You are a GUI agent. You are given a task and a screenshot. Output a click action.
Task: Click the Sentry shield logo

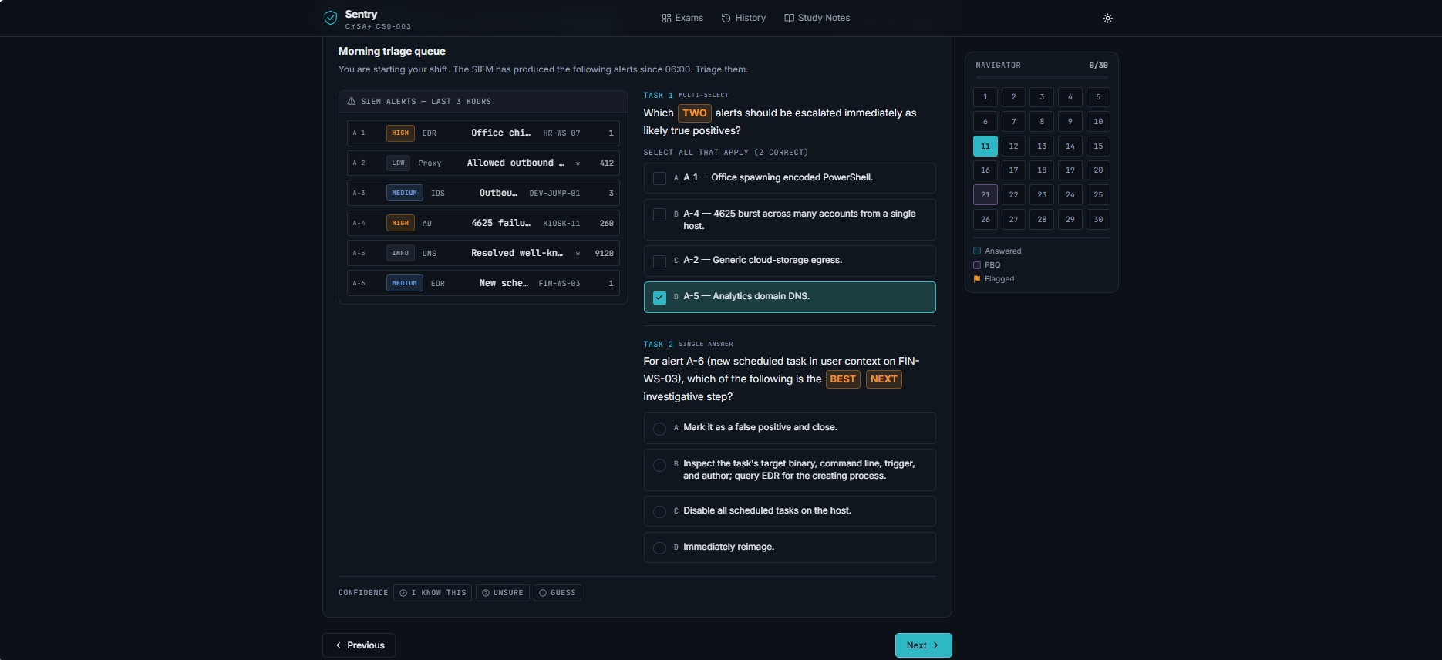[x=331, y=18]
